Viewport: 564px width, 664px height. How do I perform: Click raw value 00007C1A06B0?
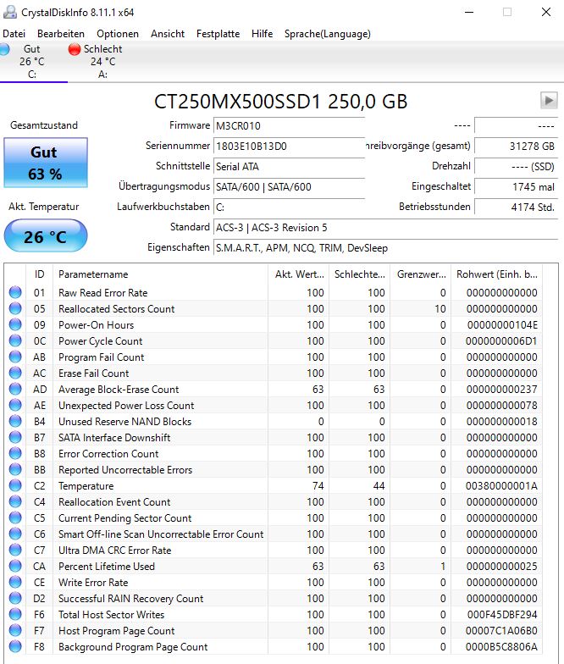pos(501,630)
